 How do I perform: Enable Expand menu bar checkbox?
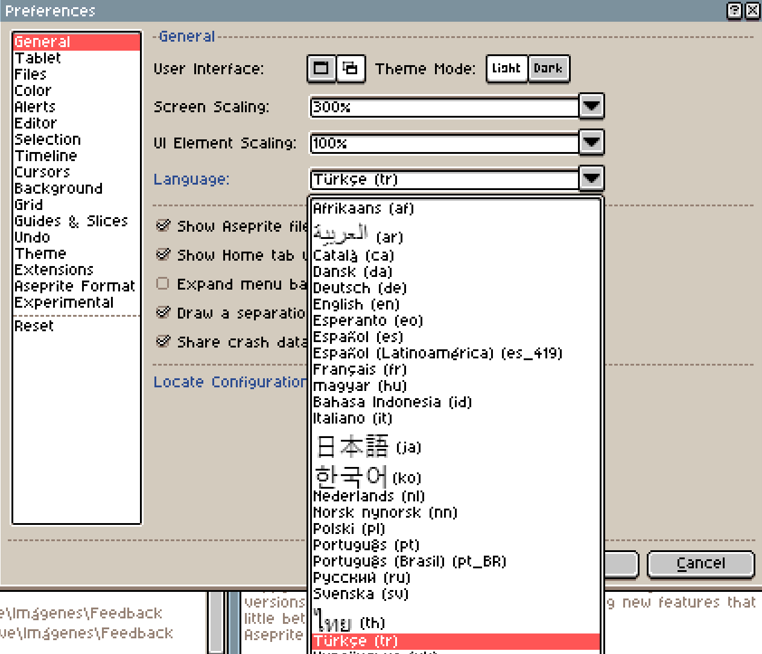click(x=163, y=284)
